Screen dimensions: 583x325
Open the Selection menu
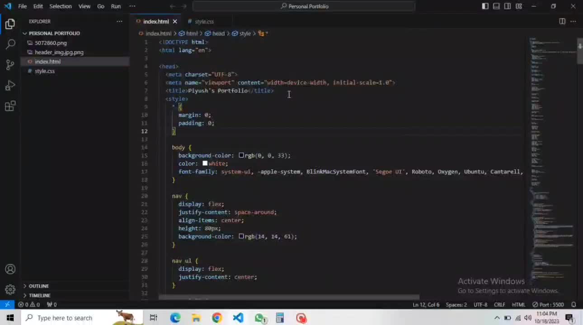click(x=60, y=6)
